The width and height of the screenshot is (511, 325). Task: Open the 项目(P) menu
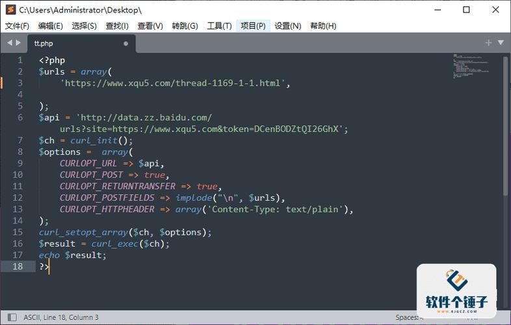[253, 26]
